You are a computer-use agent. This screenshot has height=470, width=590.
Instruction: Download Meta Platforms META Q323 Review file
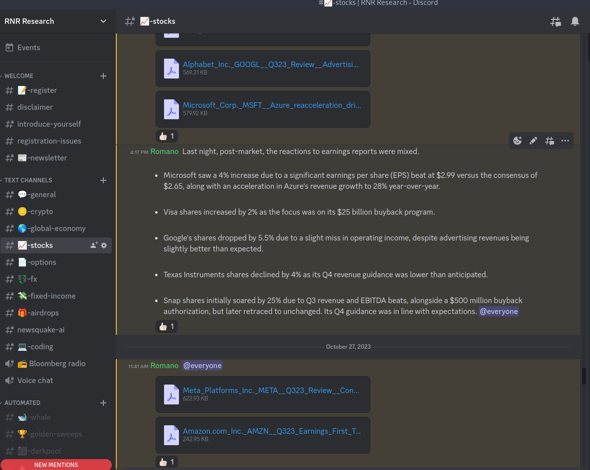tap(271, 391)
